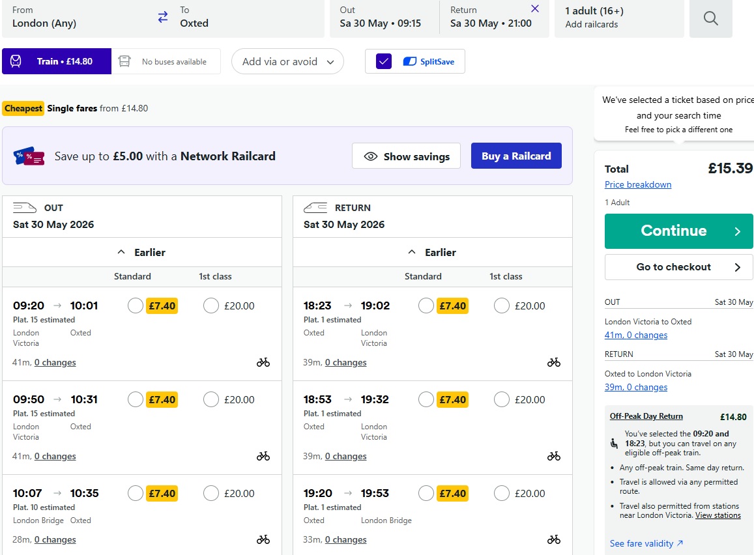Click the No buses available bus icon

tap(124, 62)
